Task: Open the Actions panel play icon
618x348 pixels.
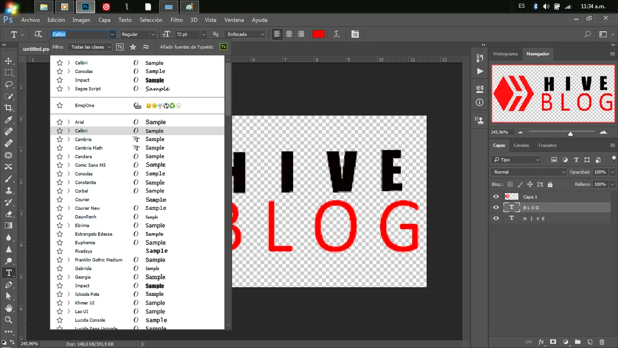Action: [x=479, y=71]
